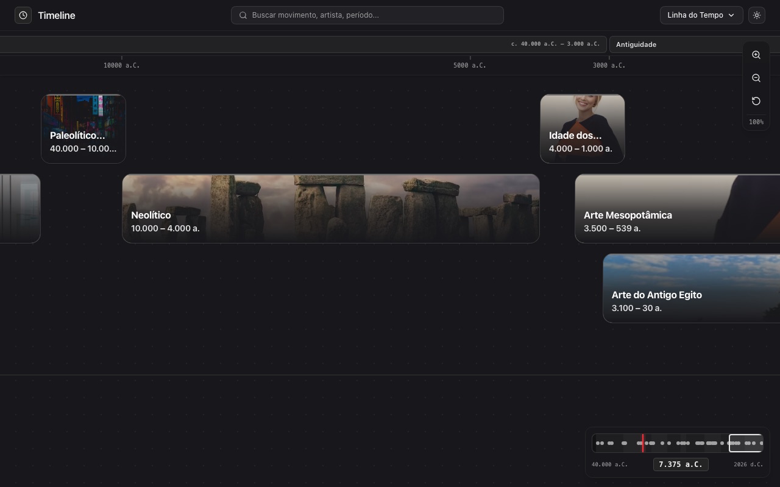Click the partially visible card left of Neolítico
This screenshot has width=780, height=487.
20,209
